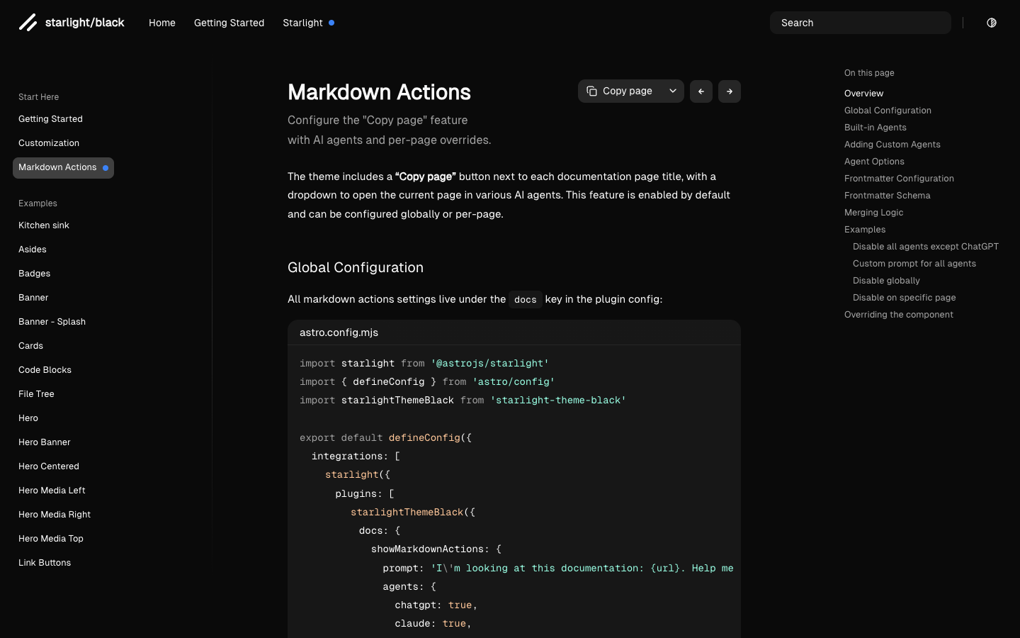1020x638 pixels.
Task: Open the Badges example page
Action: (x=34, y=274)
